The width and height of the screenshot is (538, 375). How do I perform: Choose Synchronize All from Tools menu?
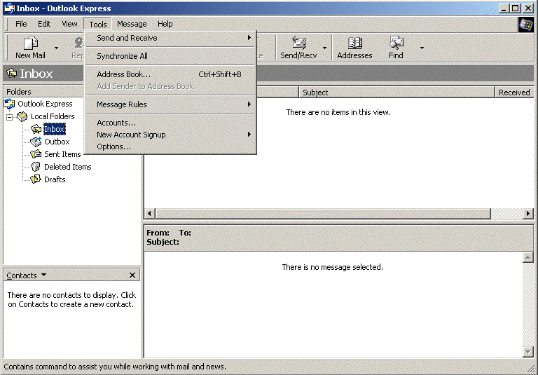(x=170, y=56)
